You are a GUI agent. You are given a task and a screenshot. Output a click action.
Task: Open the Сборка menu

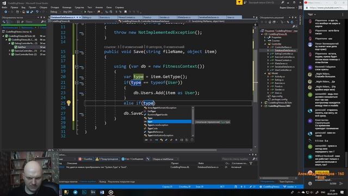tap(43, 7)
